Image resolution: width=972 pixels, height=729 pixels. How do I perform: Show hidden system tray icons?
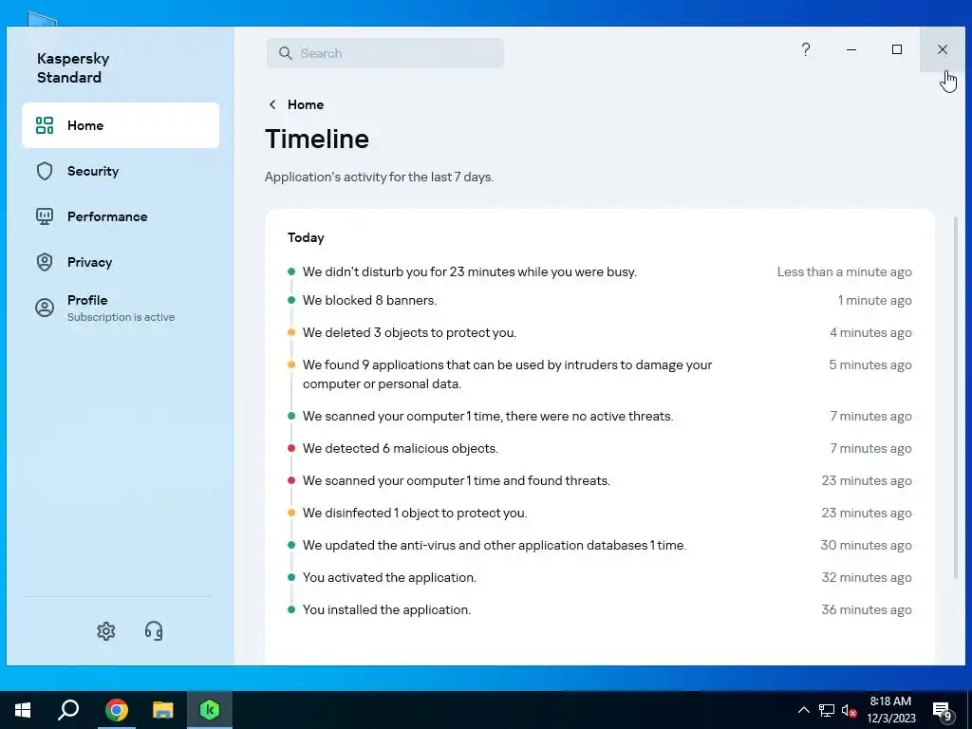coord(803,710)
